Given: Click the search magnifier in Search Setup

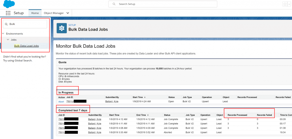Looking at the screenshot, I should pyautogui.click(x=114, y=4).
